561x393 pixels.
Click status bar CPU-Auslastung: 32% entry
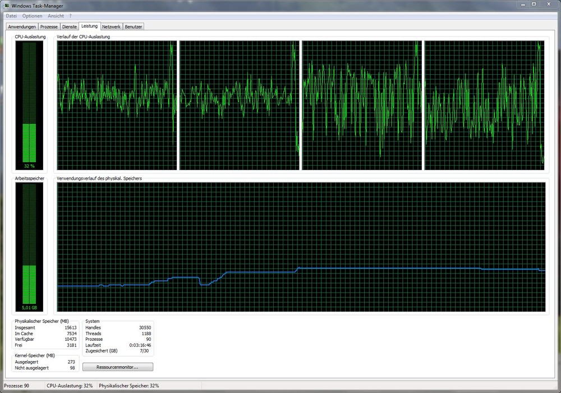point(70,386)
